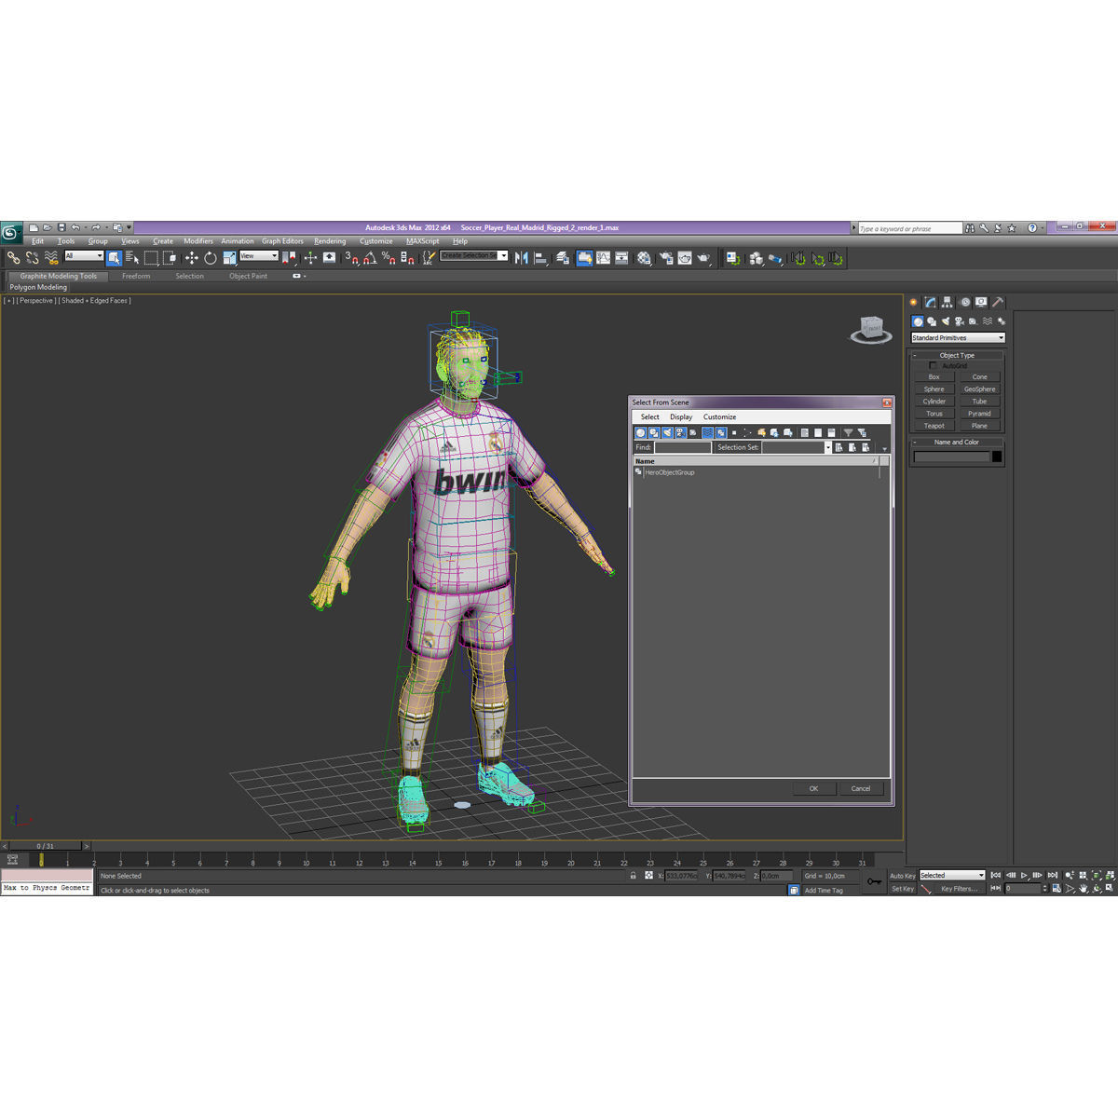
Task: Click the Selection Lock toggle in status bar
Action: tap(633, 876)
